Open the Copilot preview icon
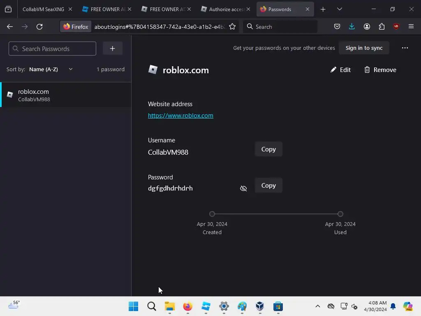 click(408, 306)
